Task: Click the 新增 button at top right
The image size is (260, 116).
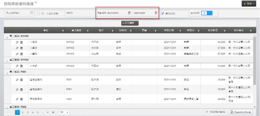Action: (x=249, y=4)
